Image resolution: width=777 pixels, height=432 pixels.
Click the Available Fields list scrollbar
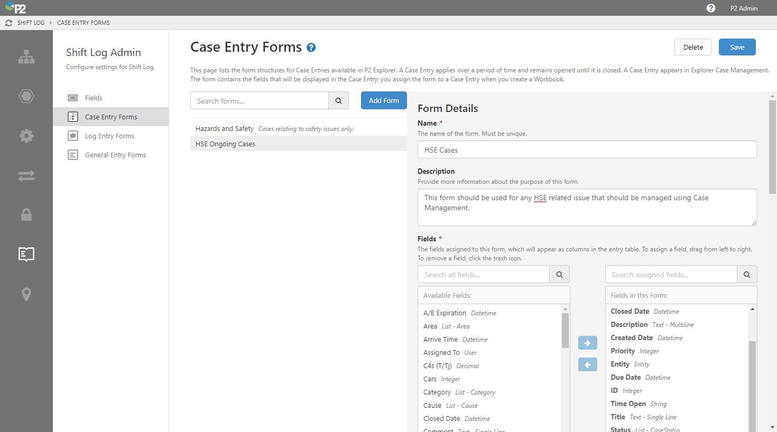[x=565, y=331]
